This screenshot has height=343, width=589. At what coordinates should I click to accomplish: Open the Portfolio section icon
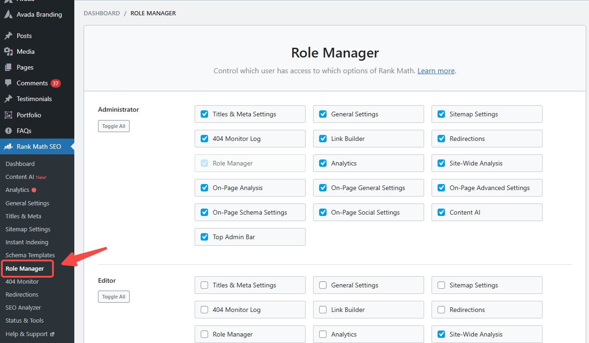tap(9, 114)
